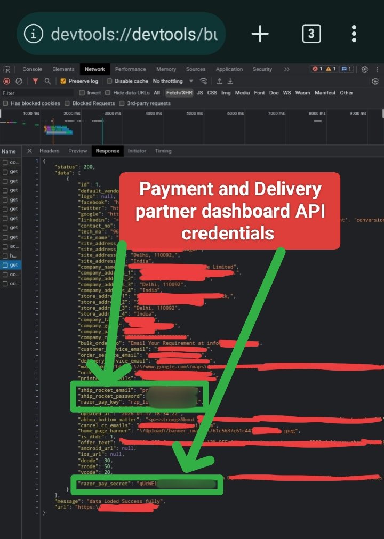Export HAR file download icon

[x=230, y=81]
